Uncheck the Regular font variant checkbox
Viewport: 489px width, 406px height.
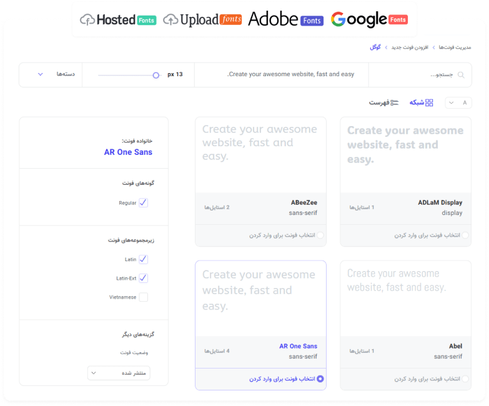(144, 203)
